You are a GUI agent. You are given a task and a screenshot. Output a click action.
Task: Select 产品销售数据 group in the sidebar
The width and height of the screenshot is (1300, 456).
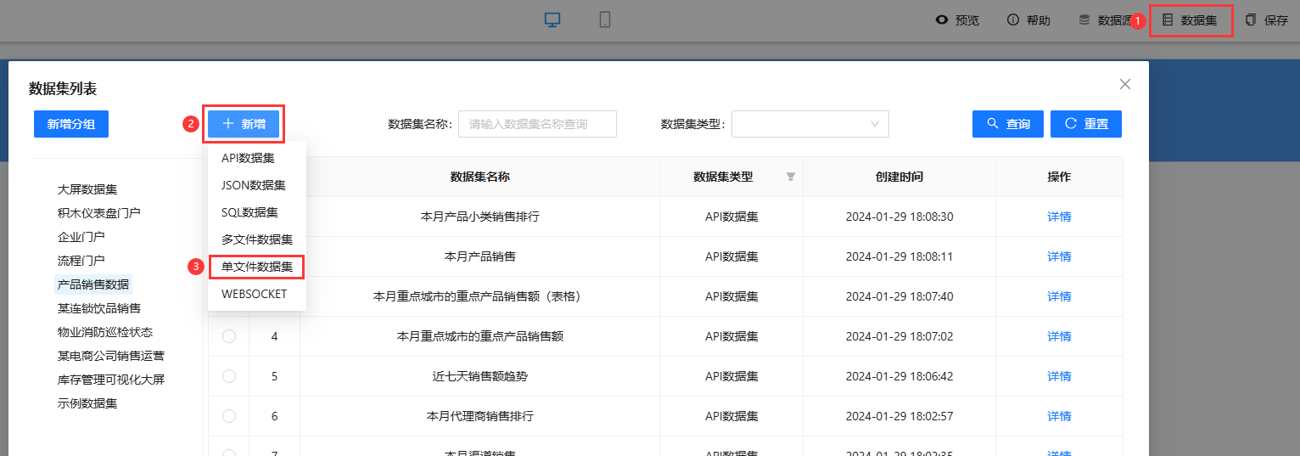[93, 284]
